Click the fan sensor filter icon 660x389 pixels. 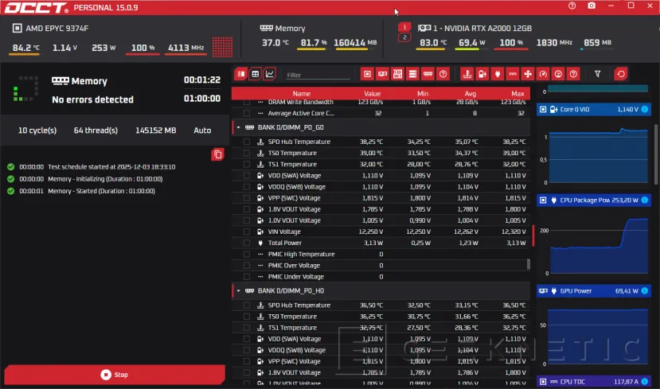527,74
